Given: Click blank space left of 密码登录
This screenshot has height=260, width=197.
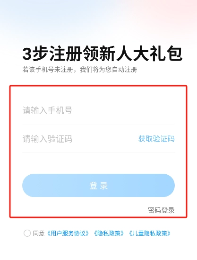Looking at the screenshot, I should [83, 210].
